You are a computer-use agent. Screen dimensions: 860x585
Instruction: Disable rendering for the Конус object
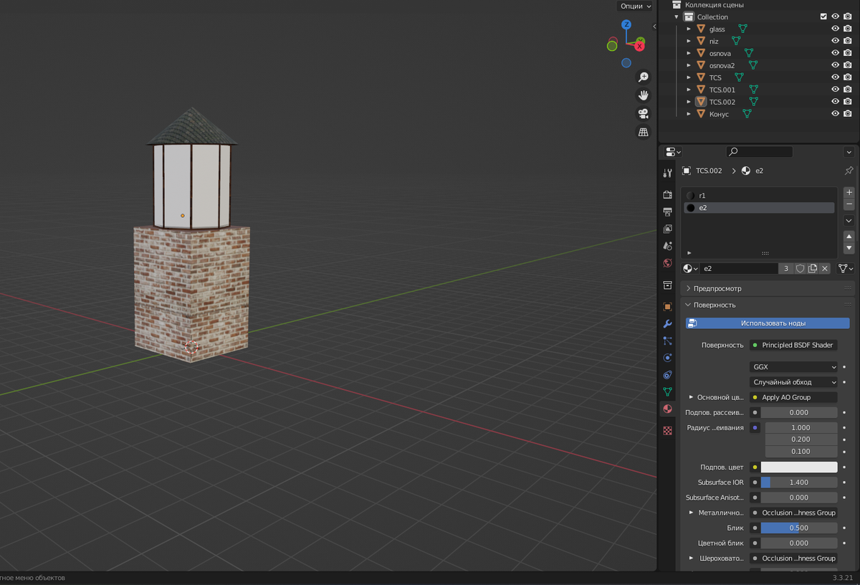click(847, 114)
